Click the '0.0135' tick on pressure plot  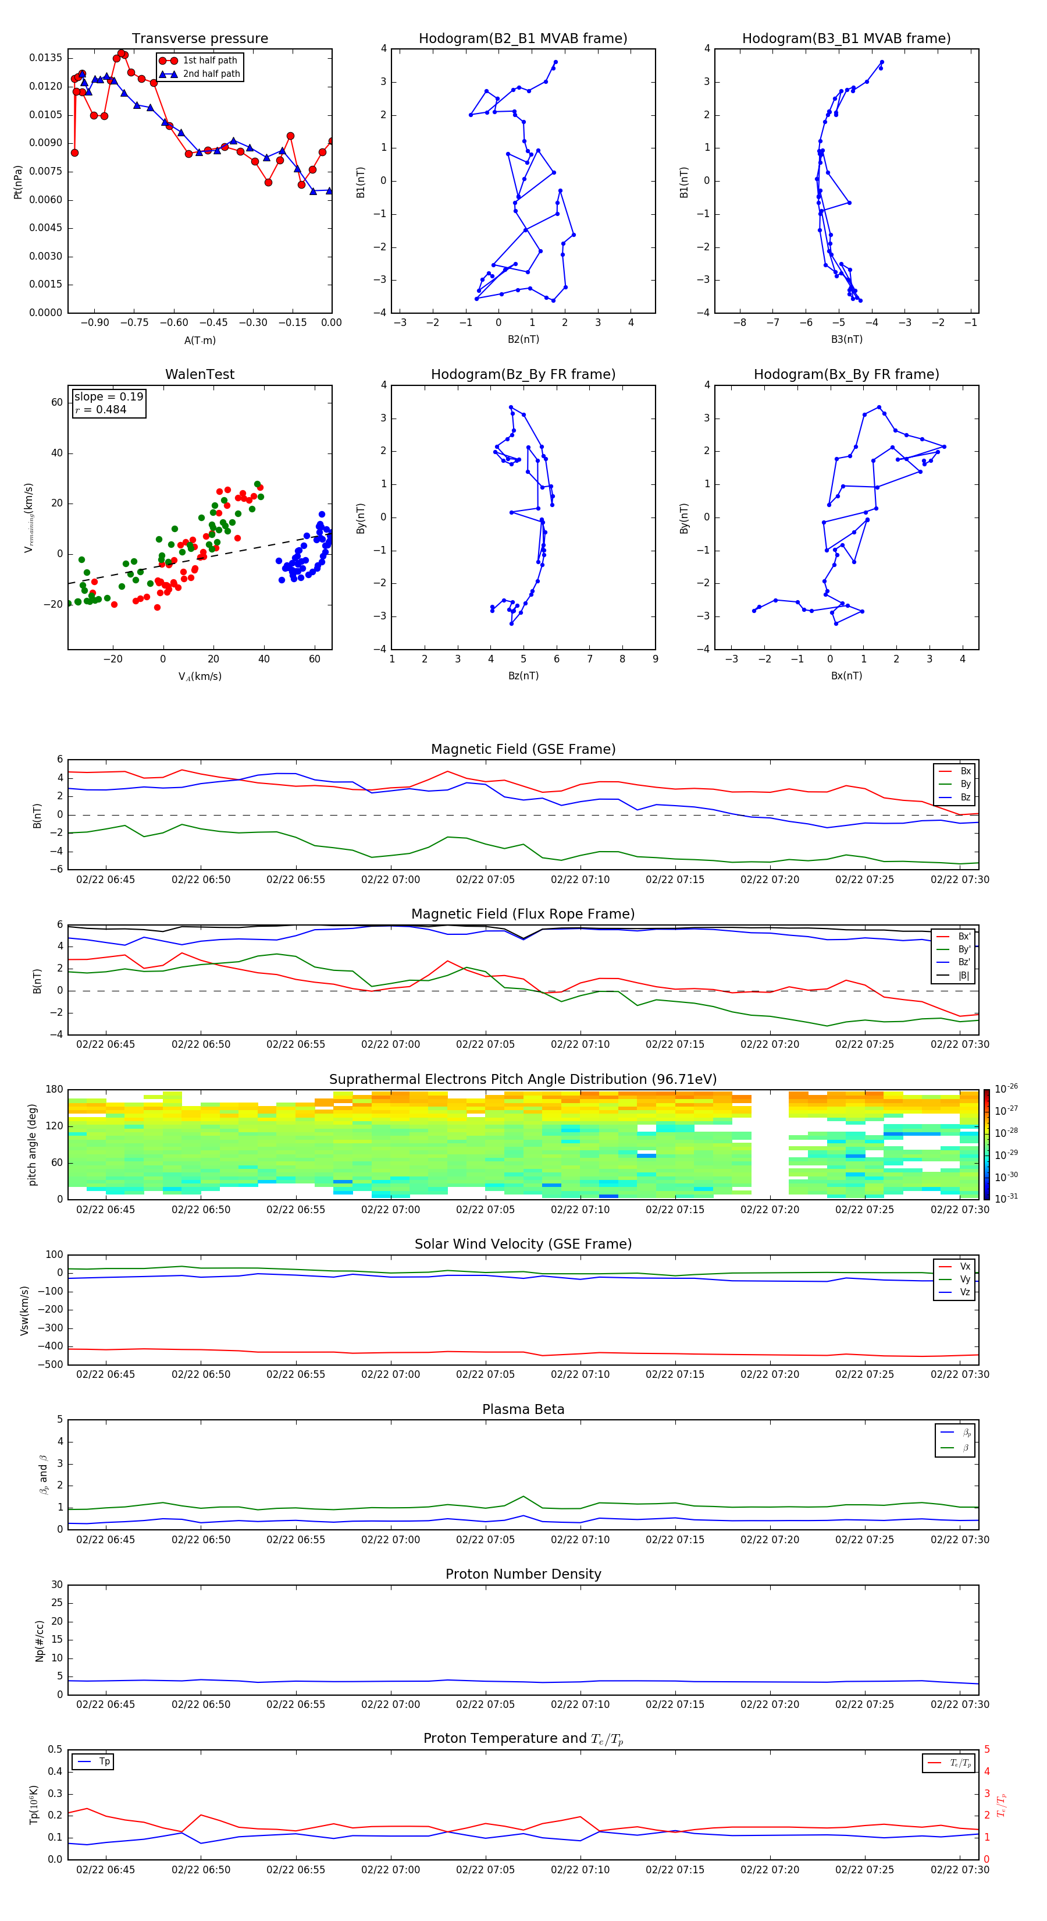coord(45,58)
